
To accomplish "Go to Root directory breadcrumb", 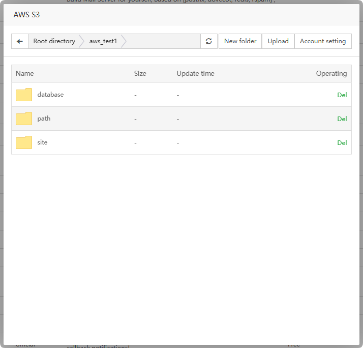I will [54, 41].
